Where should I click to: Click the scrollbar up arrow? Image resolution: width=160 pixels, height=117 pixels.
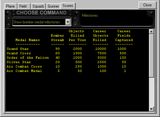[151, 32]
